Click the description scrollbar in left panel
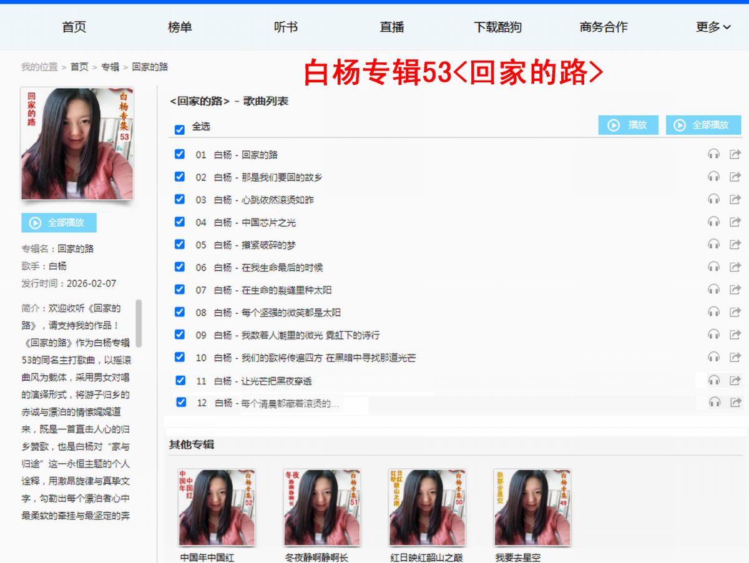Image resolution: width=749 pixels, height=563 pixels. (x=139, y=323)
